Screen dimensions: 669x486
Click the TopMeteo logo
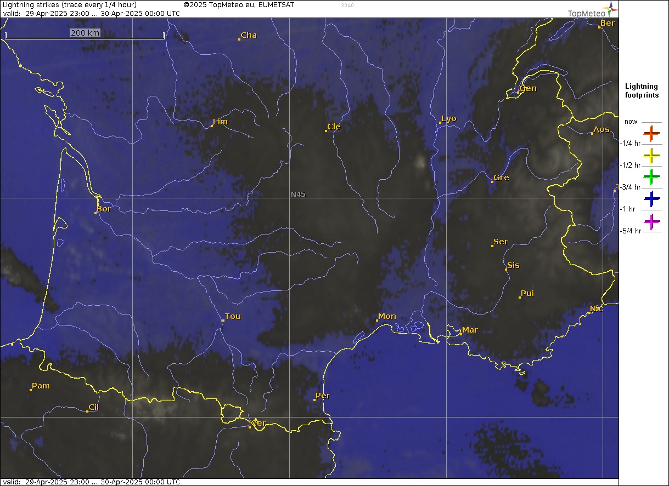tap(593, 10)
